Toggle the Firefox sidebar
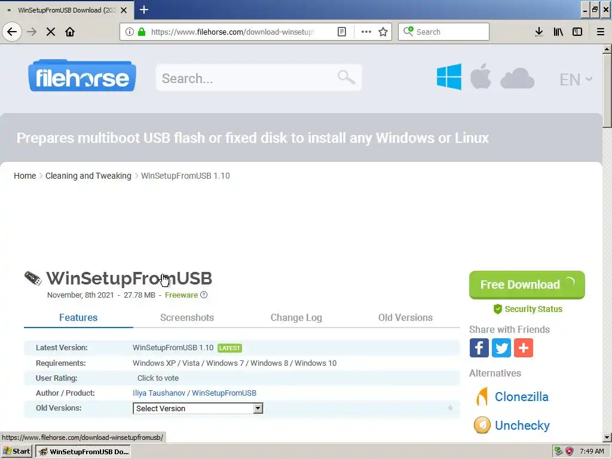 (577, 32)
